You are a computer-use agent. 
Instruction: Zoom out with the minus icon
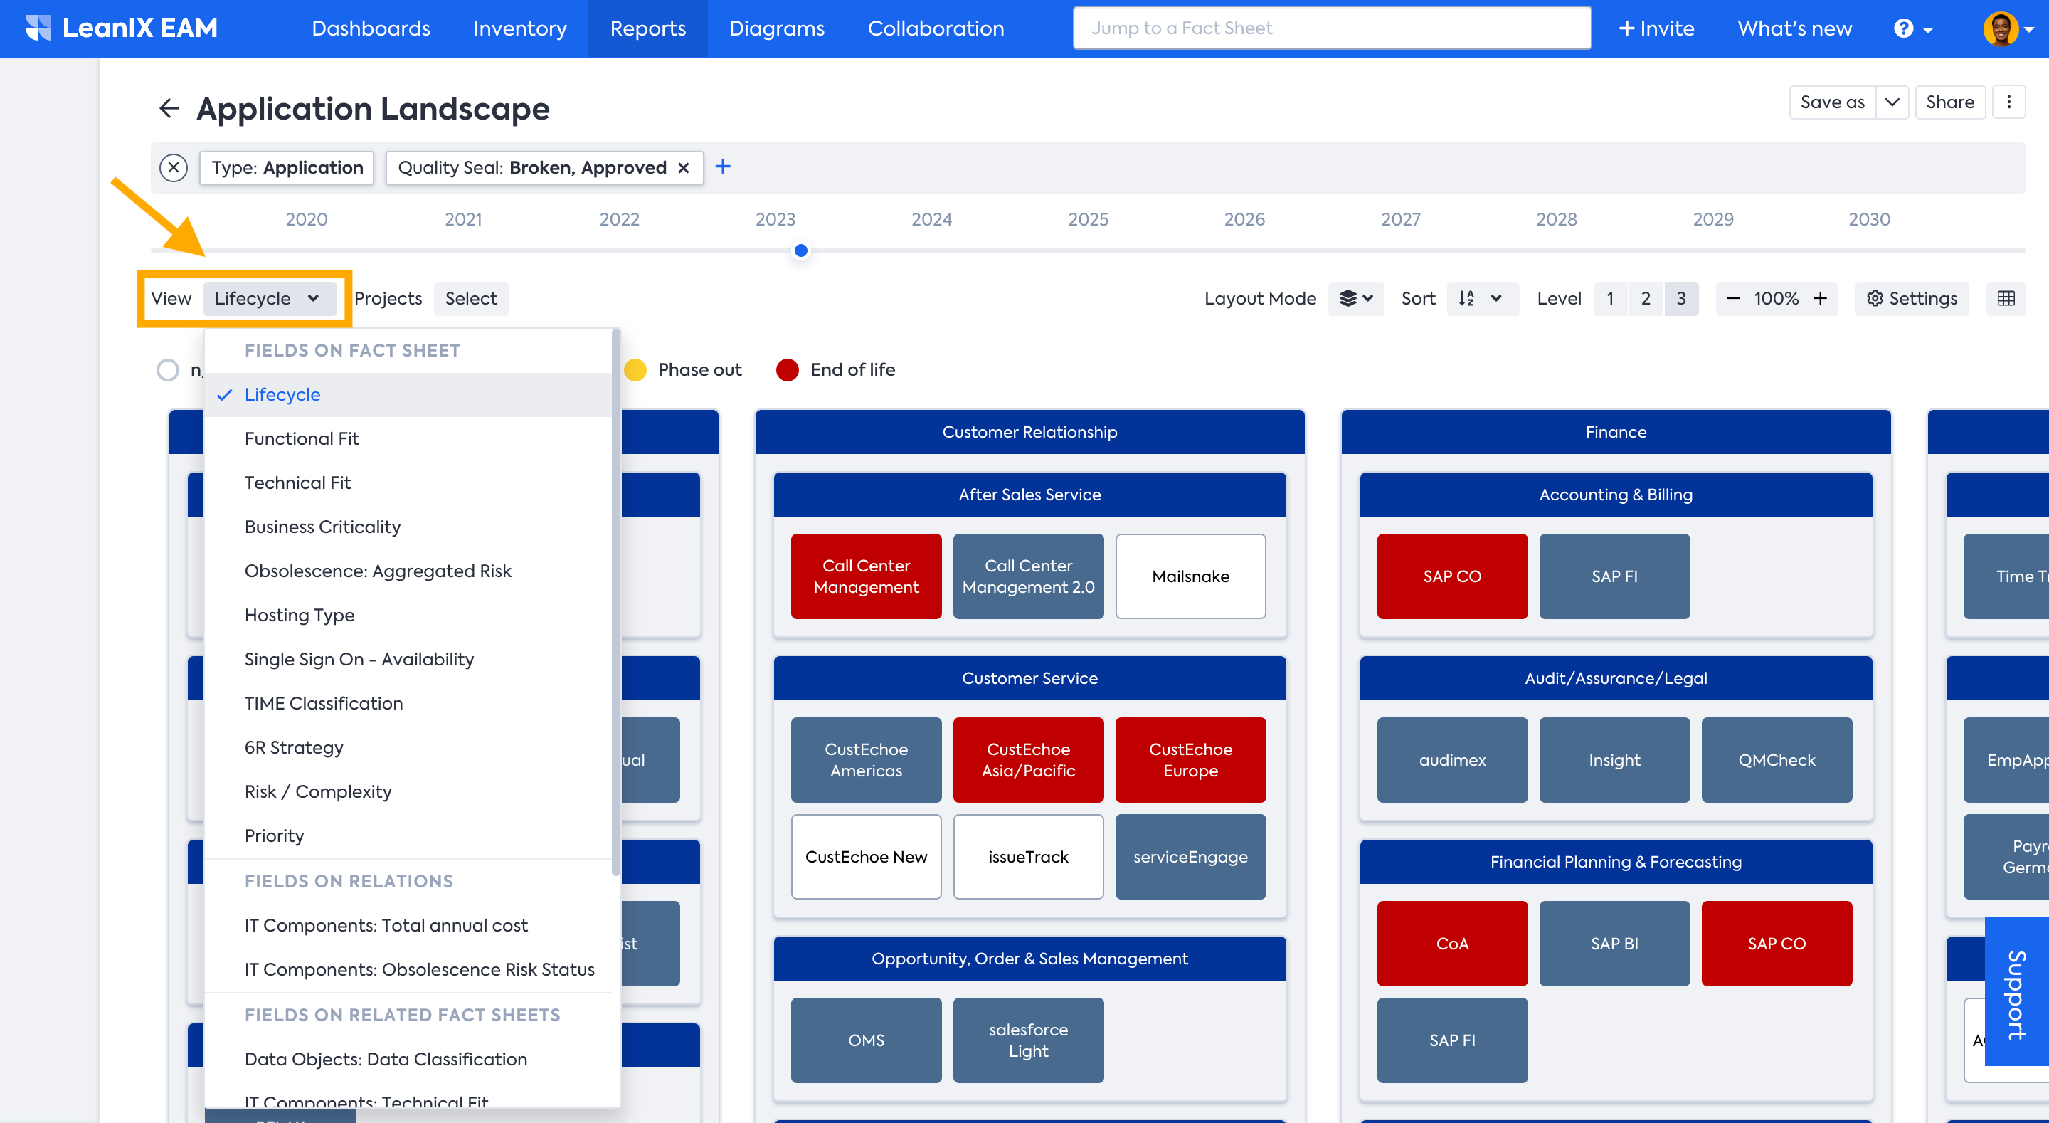pyautogui.click(x=1733, y=298)
